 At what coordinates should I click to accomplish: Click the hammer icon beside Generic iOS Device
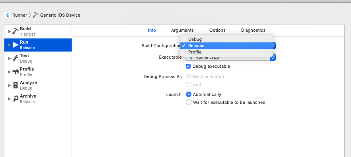[x=35, y=15]
